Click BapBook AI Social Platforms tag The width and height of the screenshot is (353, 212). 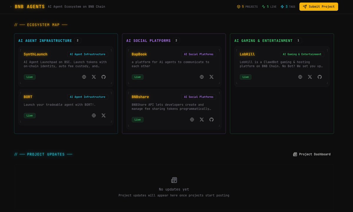(198, 54)
